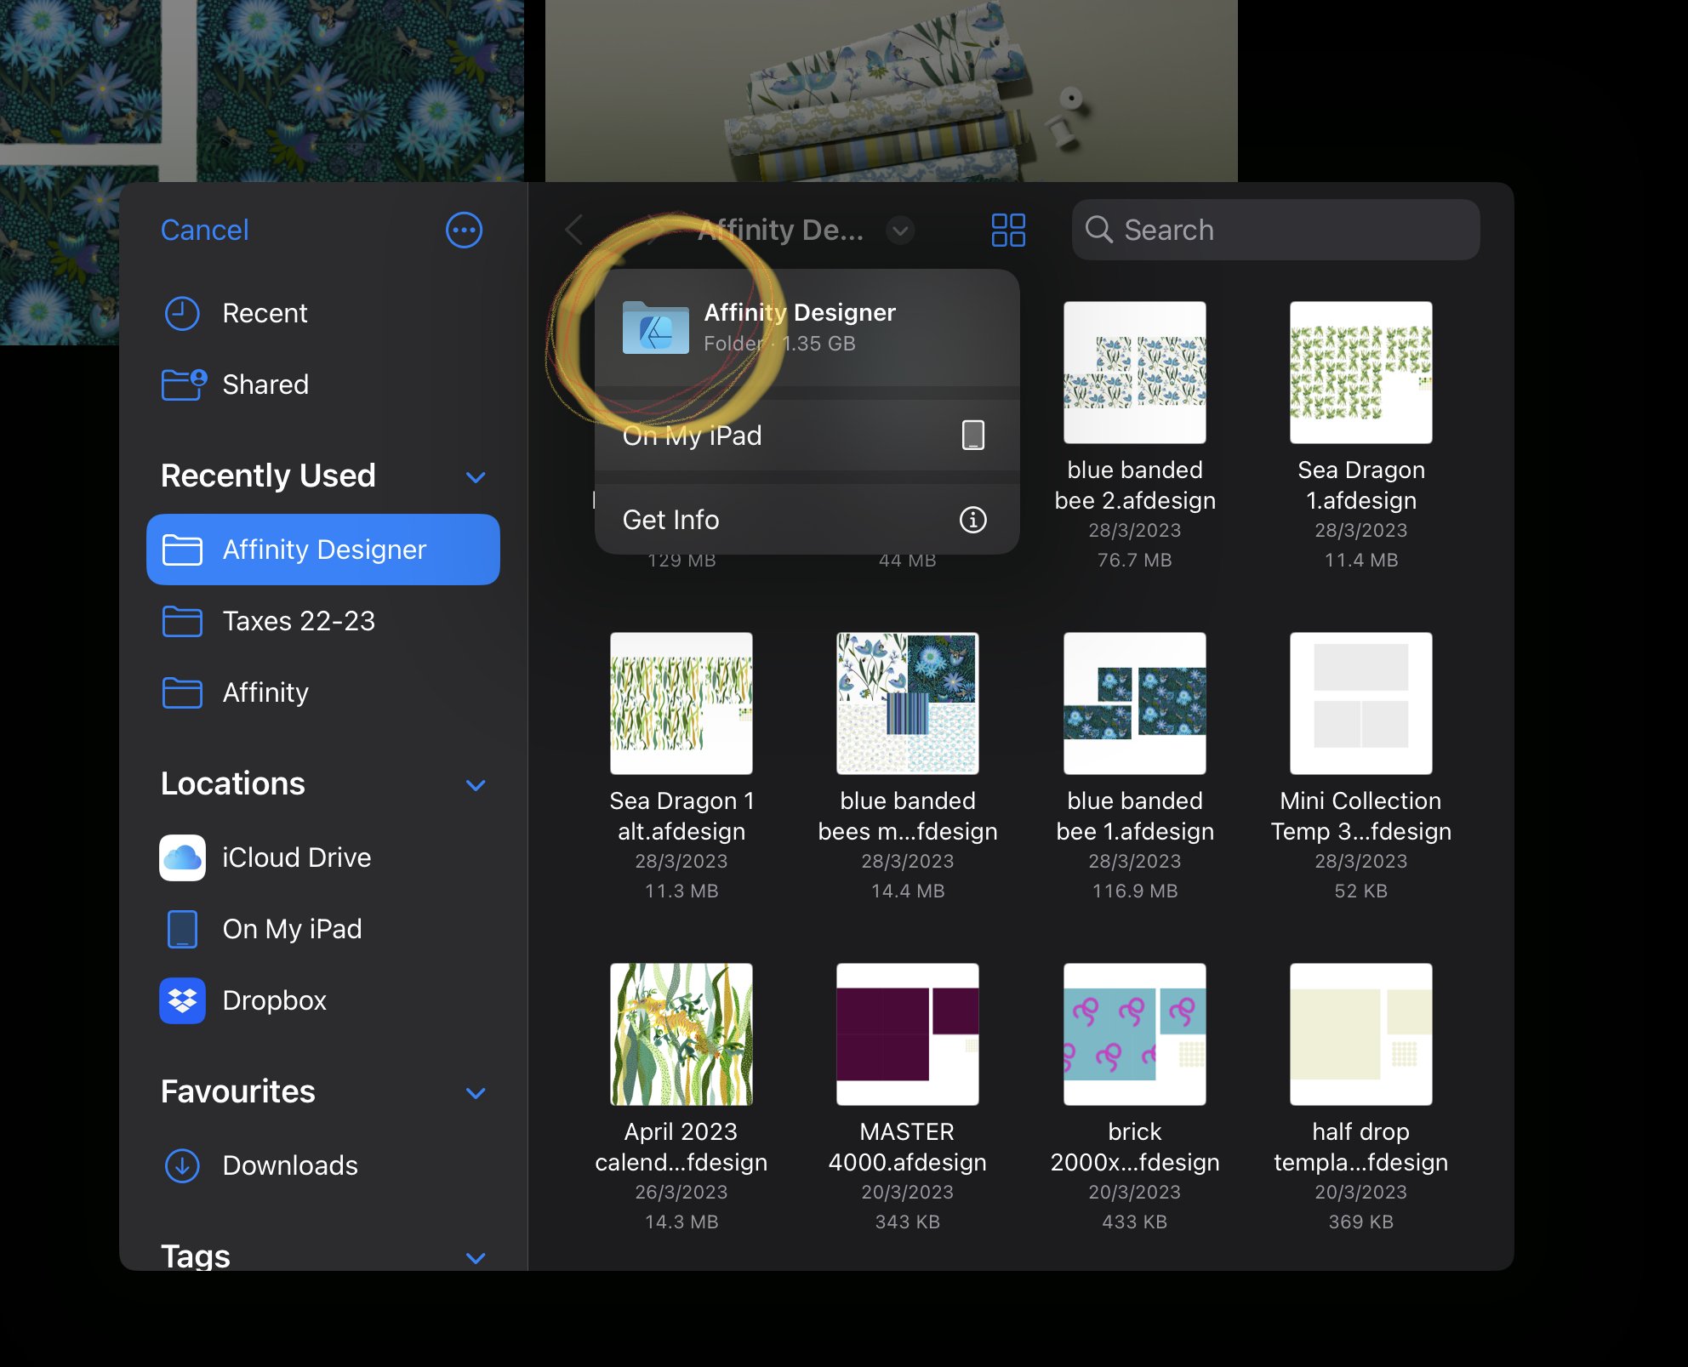
Task: Click the Affinity Designer folder icon in popup
Action: click(x=655, y=328)
